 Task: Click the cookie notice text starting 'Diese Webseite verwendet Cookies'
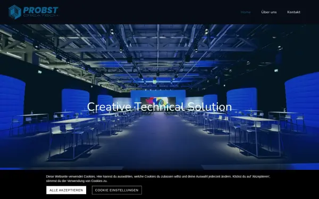click(x=158, y=179)
